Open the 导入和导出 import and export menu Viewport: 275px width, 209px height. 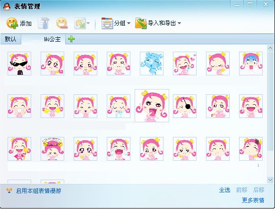158,23
